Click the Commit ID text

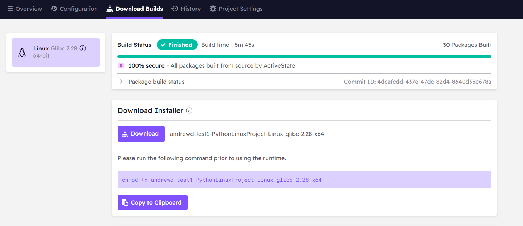click(x=417, y=82)
